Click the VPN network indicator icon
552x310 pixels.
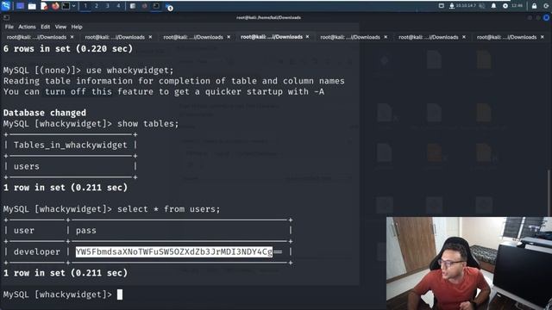[452, 6]
